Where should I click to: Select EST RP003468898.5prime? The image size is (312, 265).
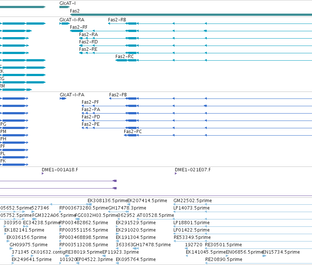[x=84, y=238]
